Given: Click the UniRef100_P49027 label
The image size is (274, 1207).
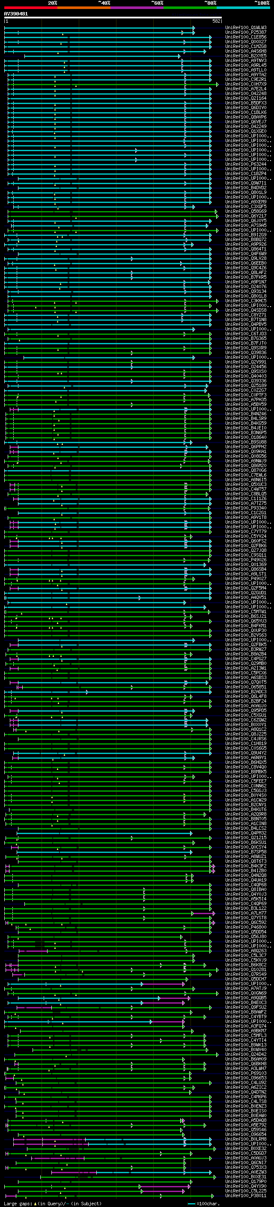Looking at the screenshot, I should (x=246, y=578).
